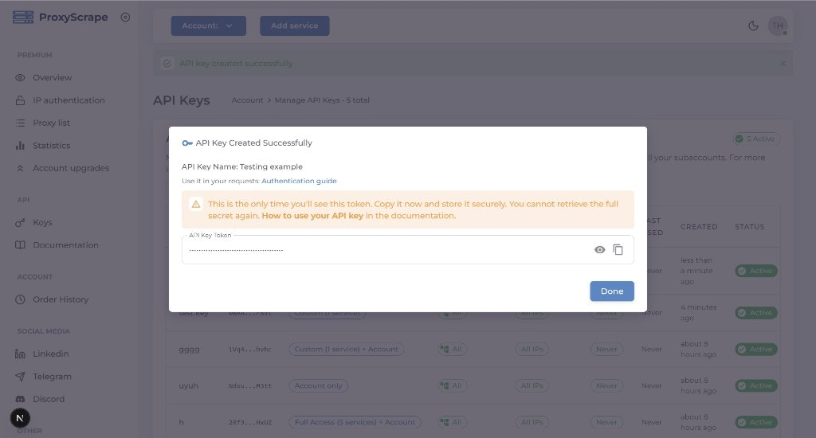Open the Linkedin social link
Screen dimensions: 816x438
(x=50, y=354)
